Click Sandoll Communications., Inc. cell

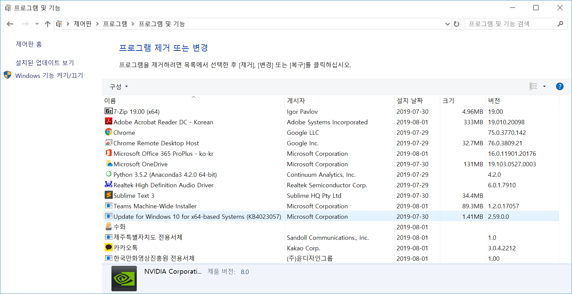(328, 237)
